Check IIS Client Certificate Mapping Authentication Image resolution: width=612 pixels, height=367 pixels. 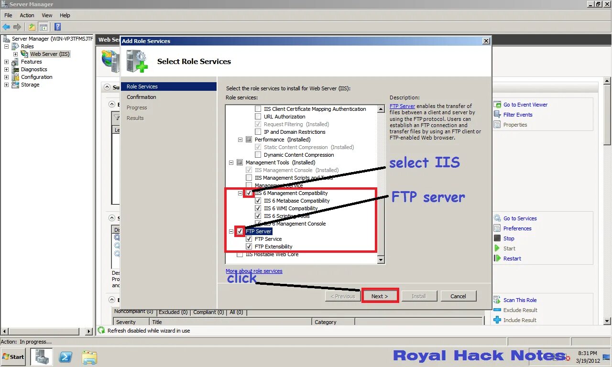tap(258, 109)
